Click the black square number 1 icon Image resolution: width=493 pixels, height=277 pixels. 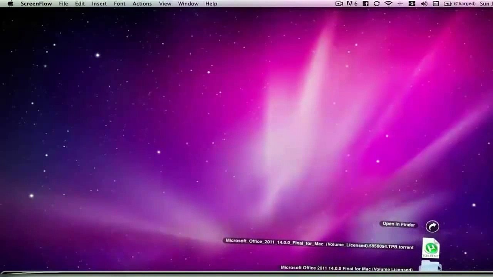412,3
